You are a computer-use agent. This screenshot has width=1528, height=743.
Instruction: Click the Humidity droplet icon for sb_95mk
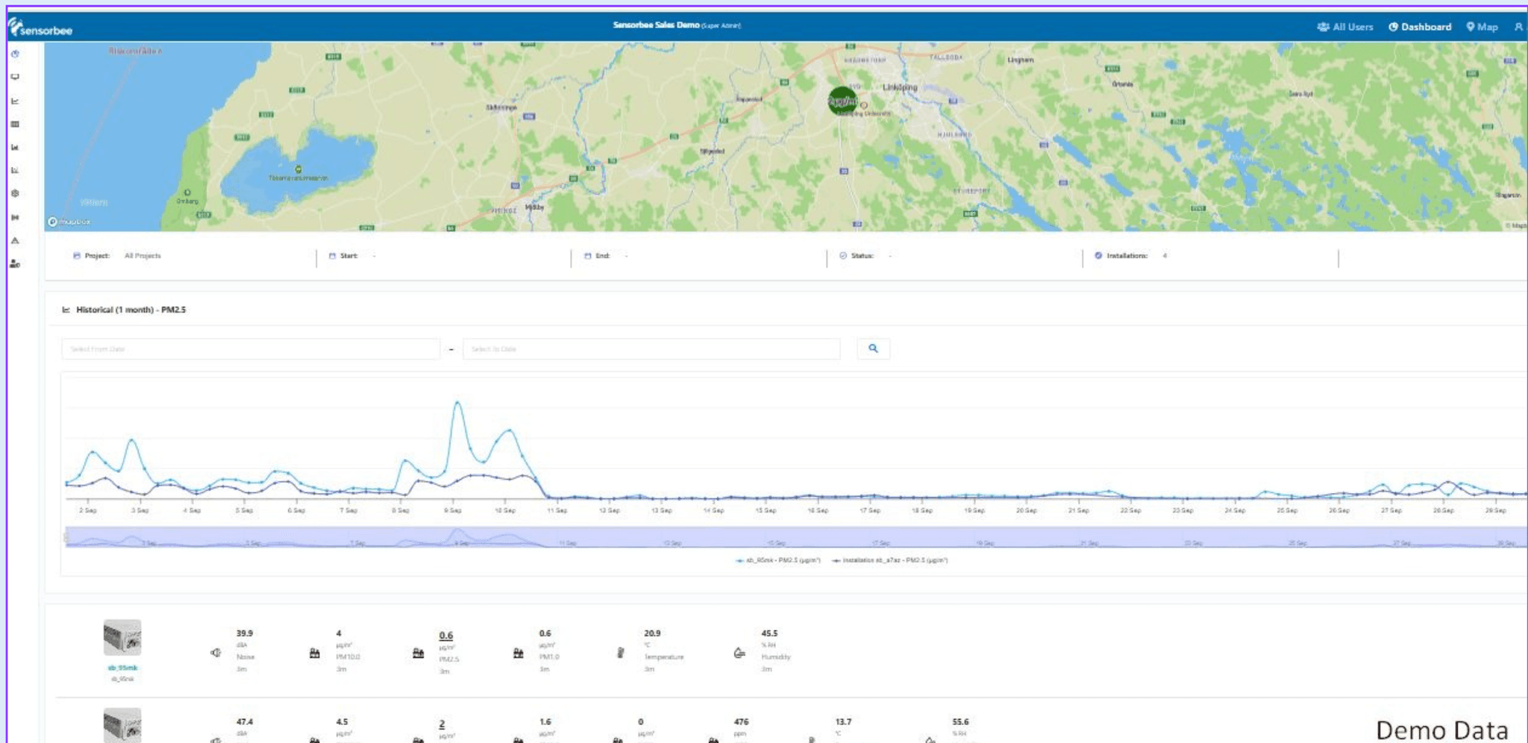[x=739, y=653]
